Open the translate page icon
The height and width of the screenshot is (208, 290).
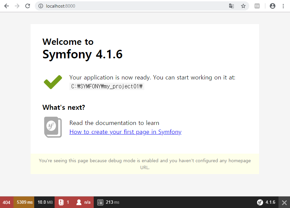(231, 6)
